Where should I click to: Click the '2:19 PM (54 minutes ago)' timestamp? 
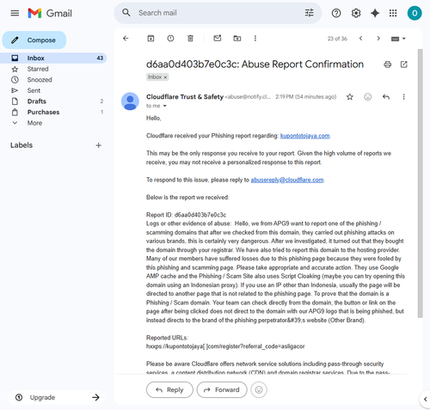coord(306,97)
